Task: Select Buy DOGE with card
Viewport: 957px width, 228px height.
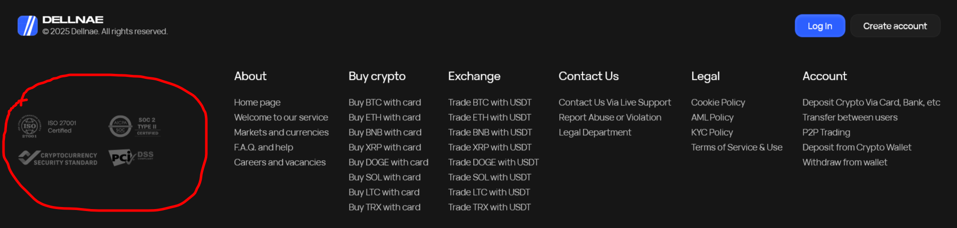Action: 388,162
